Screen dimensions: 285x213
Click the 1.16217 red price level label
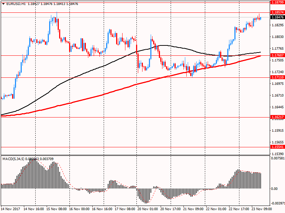click(278, 117)
